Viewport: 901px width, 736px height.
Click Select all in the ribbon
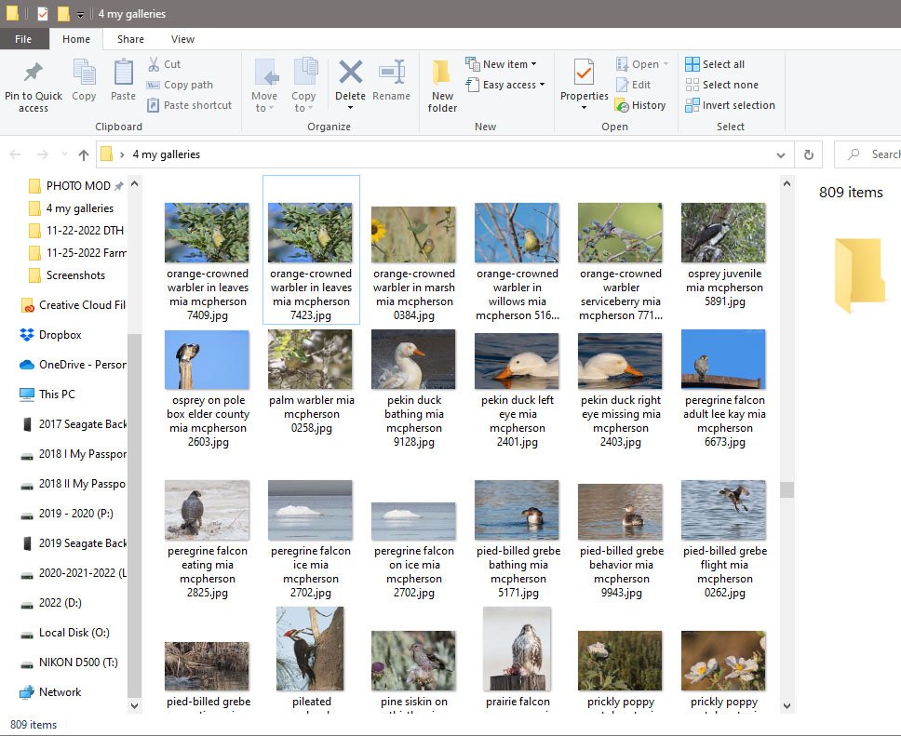click(x=717, y=63)
